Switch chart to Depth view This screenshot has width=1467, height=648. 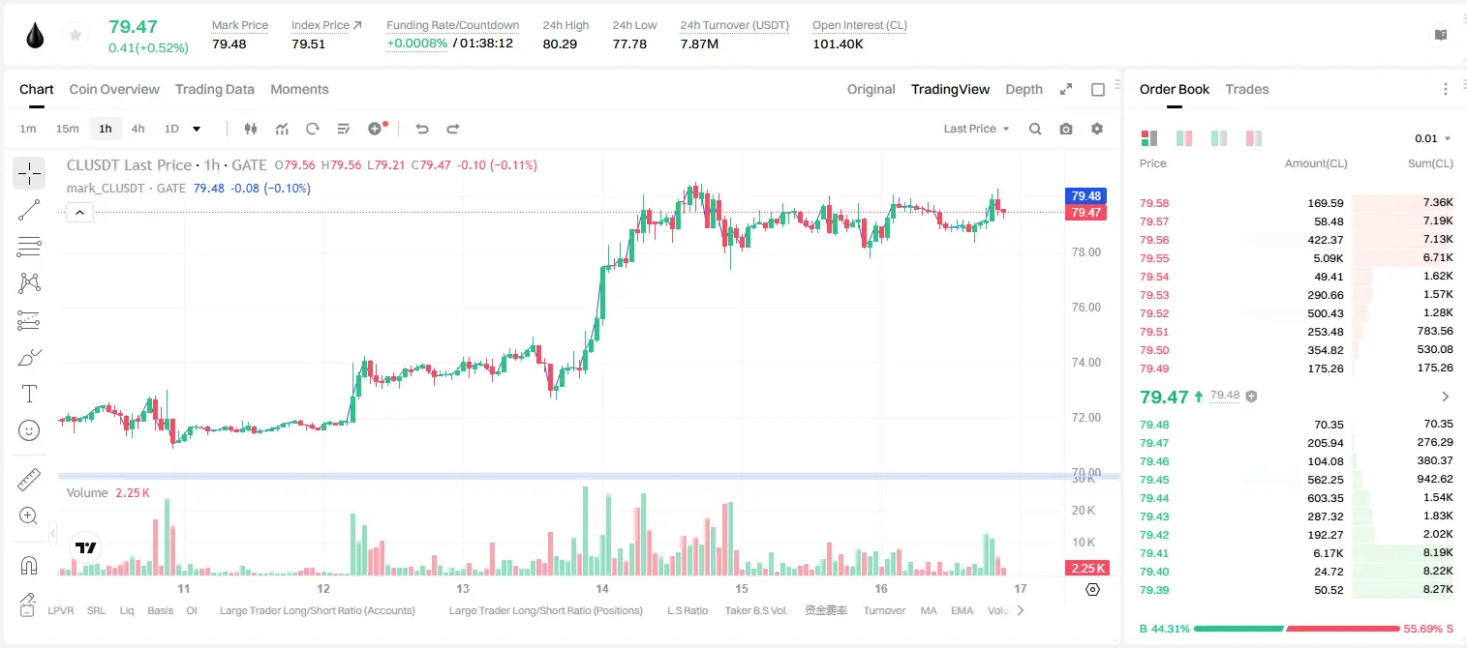pyautogui.click(x=1024, y=89)
